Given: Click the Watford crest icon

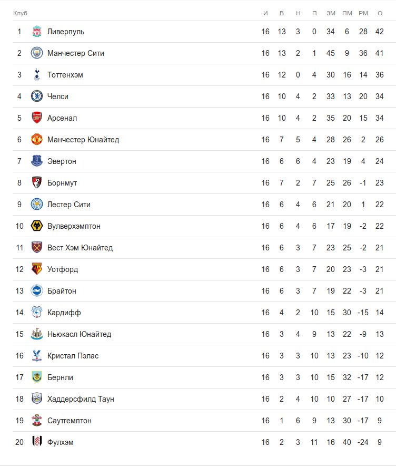Looking at the screenshot, I should pos(36,269).
